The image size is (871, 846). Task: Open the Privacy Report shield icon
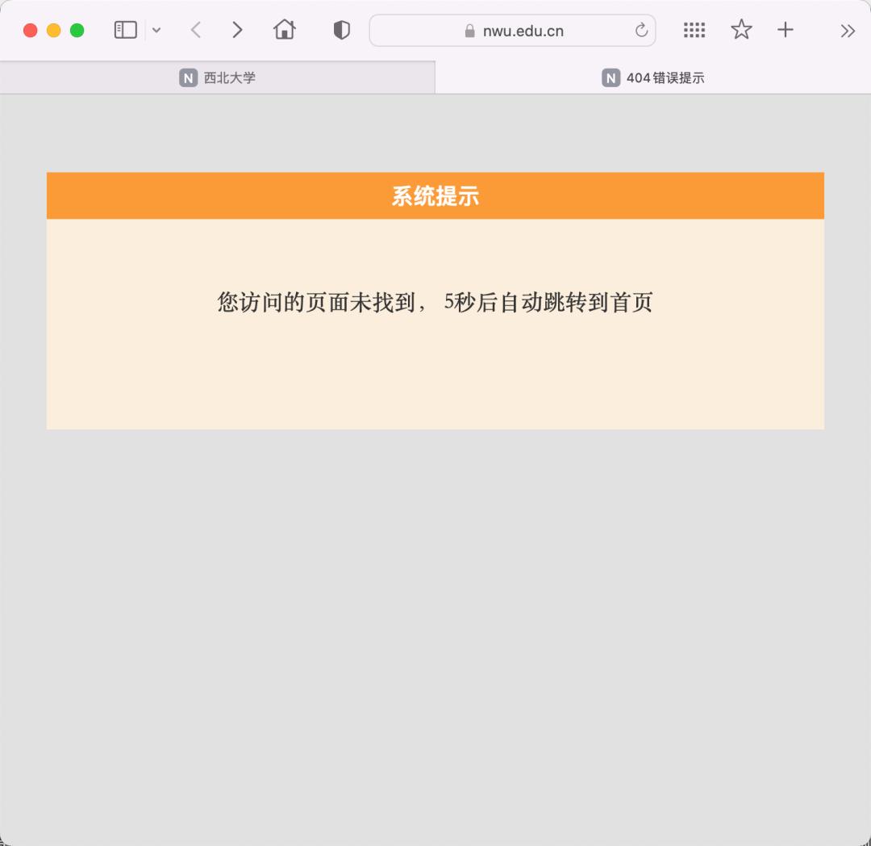[x=340, y=29]
